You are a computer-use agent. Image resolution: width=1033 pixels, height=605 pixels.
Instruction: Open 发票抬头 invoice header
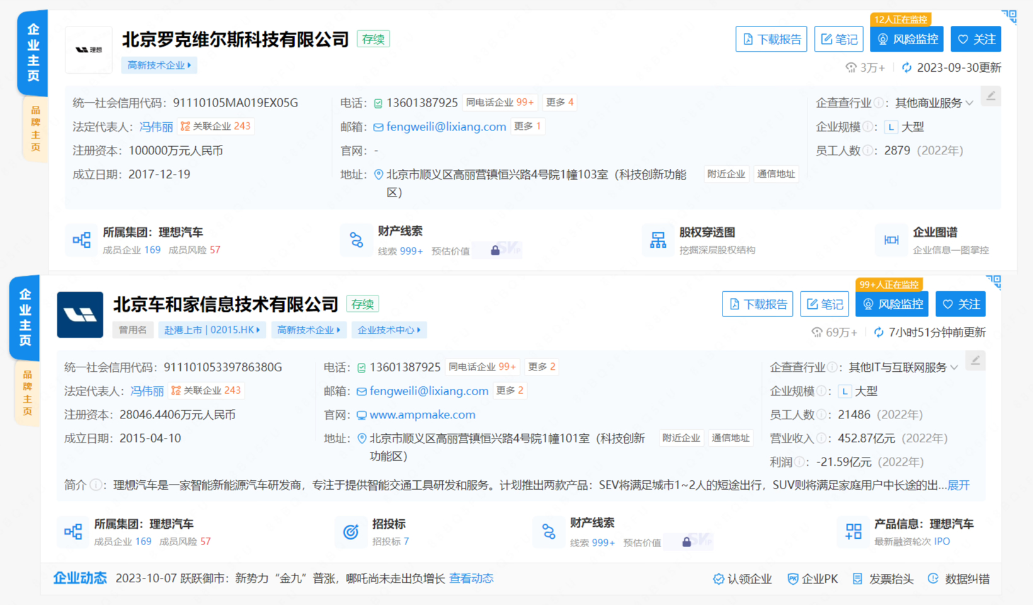(x=883, y=579)
